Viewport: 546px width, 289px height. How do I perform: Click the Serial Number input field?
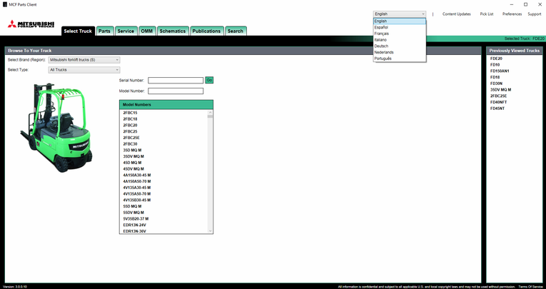pyautogui.click(x=176, y=81)
